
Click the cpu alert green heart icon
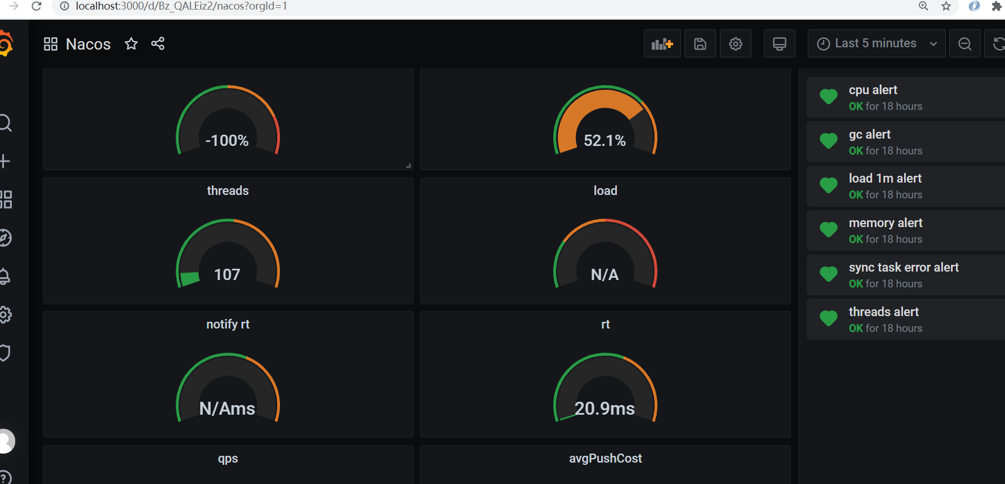pos(828,97)
